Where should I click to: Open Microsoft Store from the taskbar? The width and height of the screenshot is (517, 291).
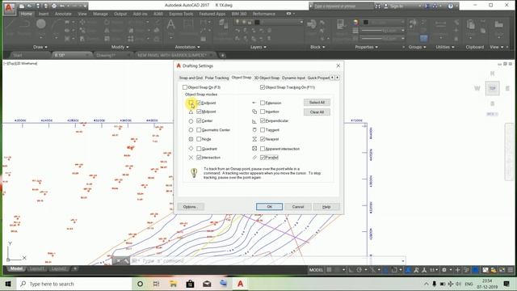click(190, 284)
